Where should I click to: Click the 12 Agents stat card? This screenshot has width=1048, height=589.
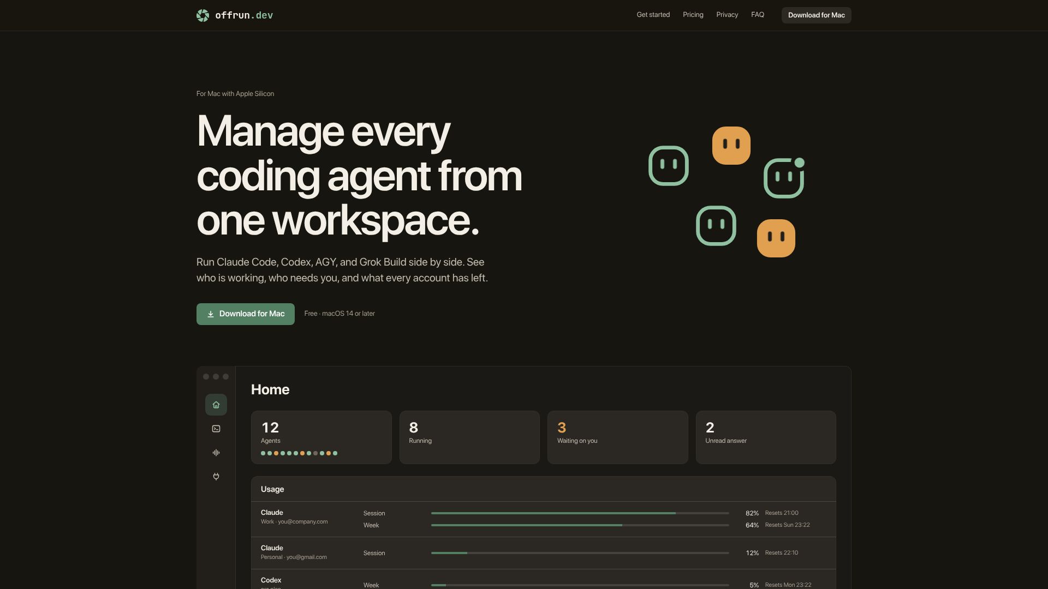(x=321, y=437)
